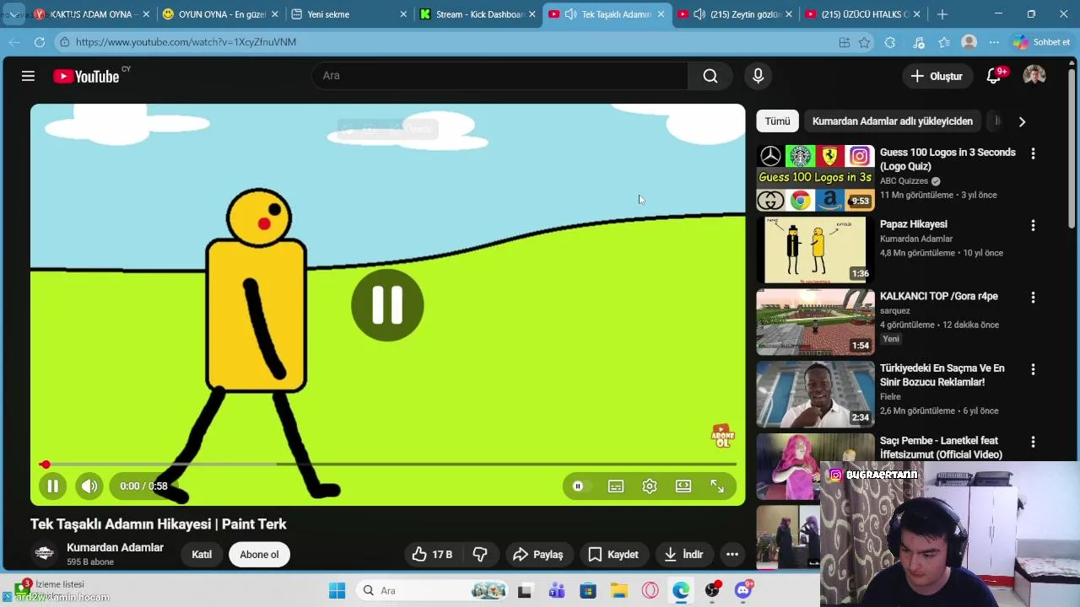The height and width of the screenshot is (607, 1080).
Task: Open more actions menu below video
Action: tap(732, 554)
